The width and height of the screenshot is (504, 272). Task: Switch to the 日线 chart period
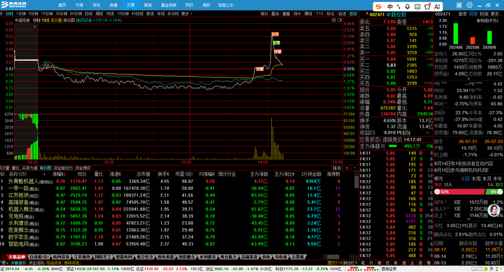point(89,14)
